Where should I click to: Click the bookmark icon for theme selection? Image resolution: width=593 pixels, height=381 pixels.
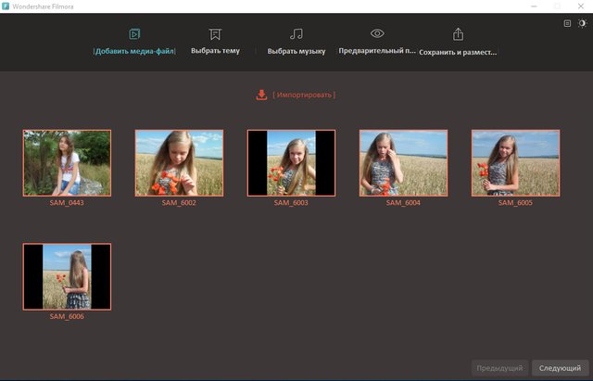pyautogui.click(x=215, y=34)
